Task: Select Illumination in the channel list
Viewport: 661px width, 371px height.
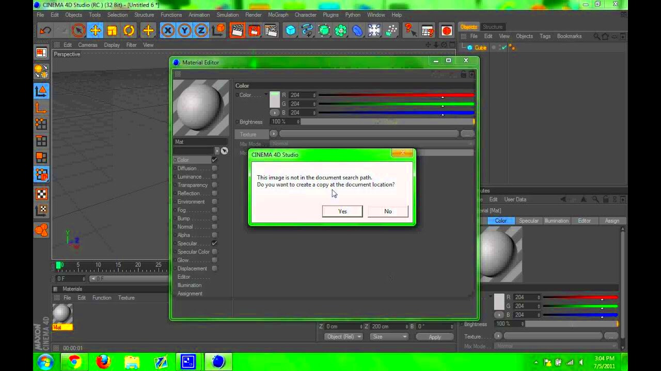Action: click(190, 285)
